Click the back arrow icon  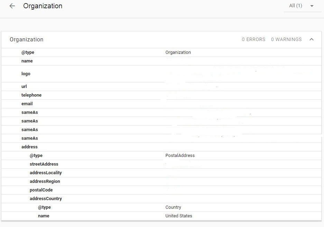pyautogui.click(x=12, y=6)
